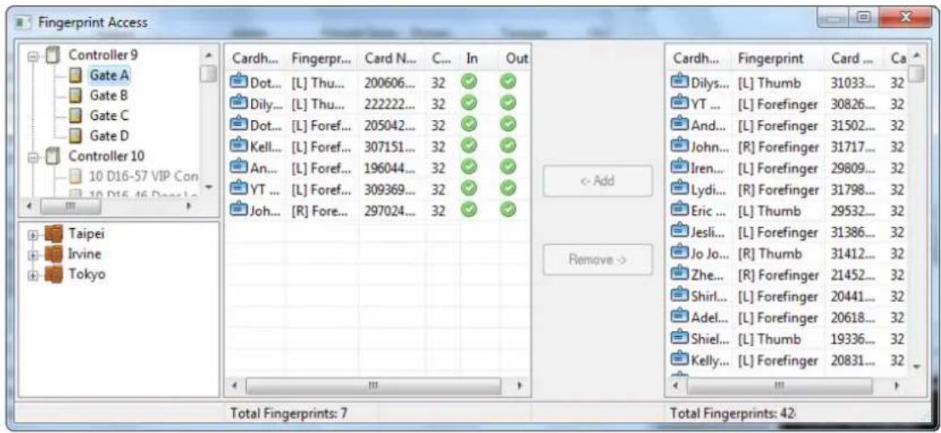941x433 pixels.
Task: Click card icon beside Lydi... in right list
Action: click(x=680, y=190)
